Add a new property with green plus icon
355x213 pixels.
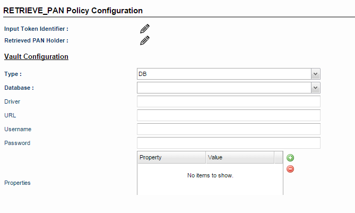290,158
